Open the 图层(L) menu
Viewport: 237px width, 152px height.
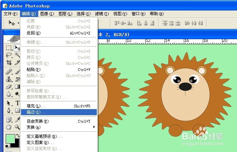click(65, 14)
